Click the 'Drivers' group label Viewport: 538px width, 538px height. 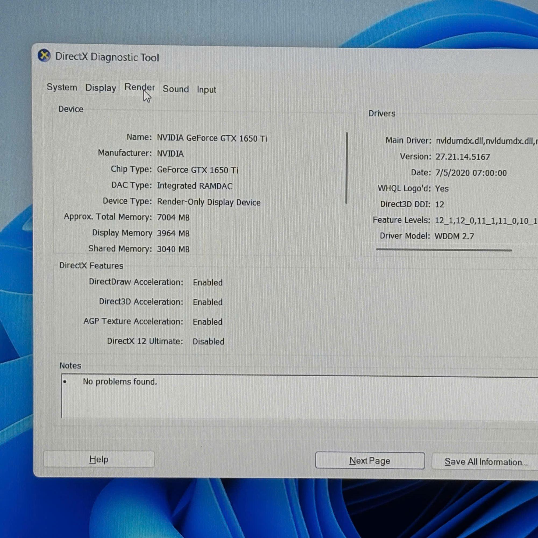click(x=382, y=113)
